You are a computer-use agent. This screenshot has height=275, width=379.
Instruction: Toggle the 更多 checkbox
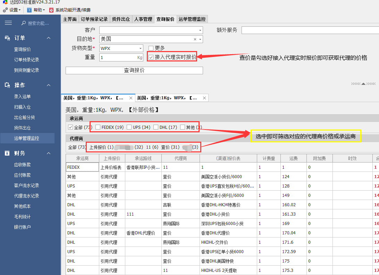[x=151, y=48]
